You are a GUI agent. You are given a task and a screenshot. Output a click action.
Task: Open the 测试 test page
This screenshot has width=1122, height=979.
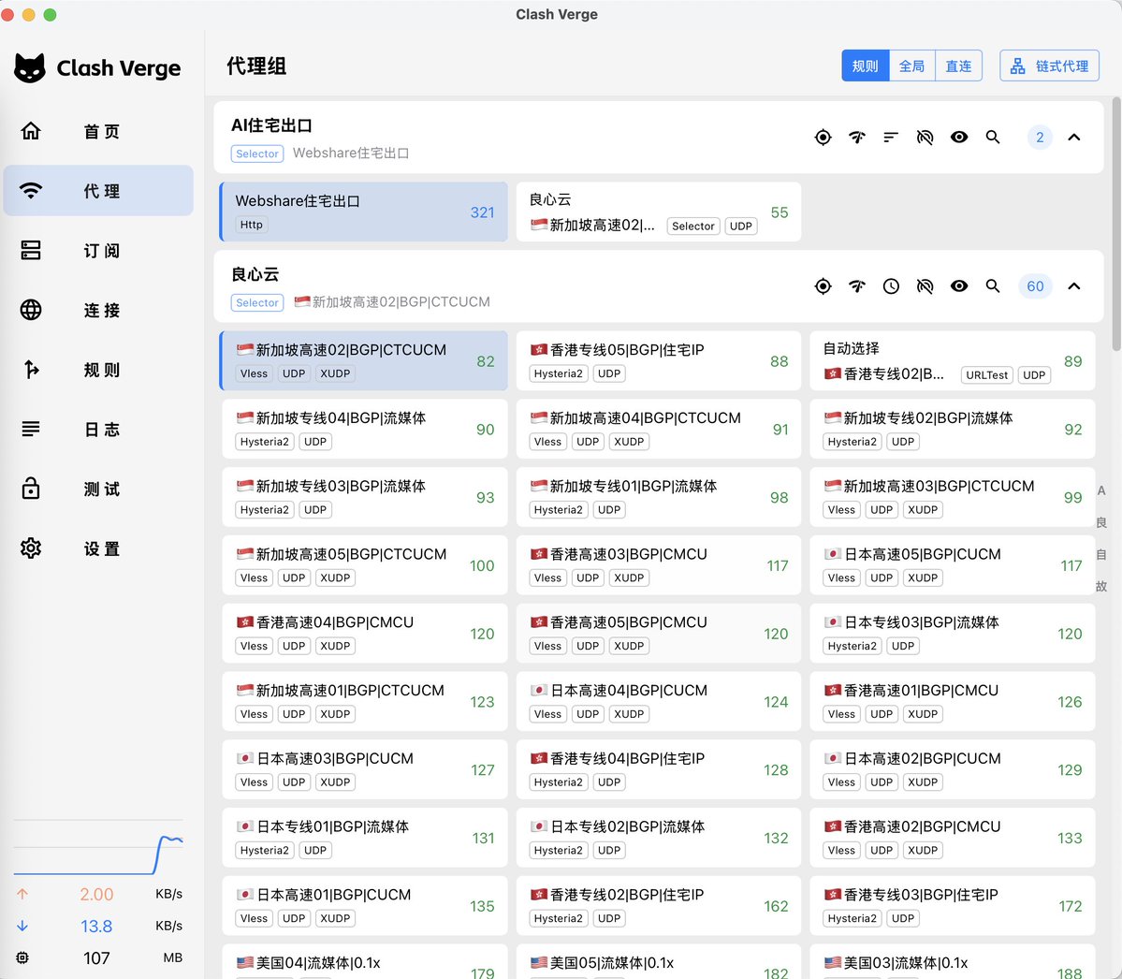coord(98,489)
